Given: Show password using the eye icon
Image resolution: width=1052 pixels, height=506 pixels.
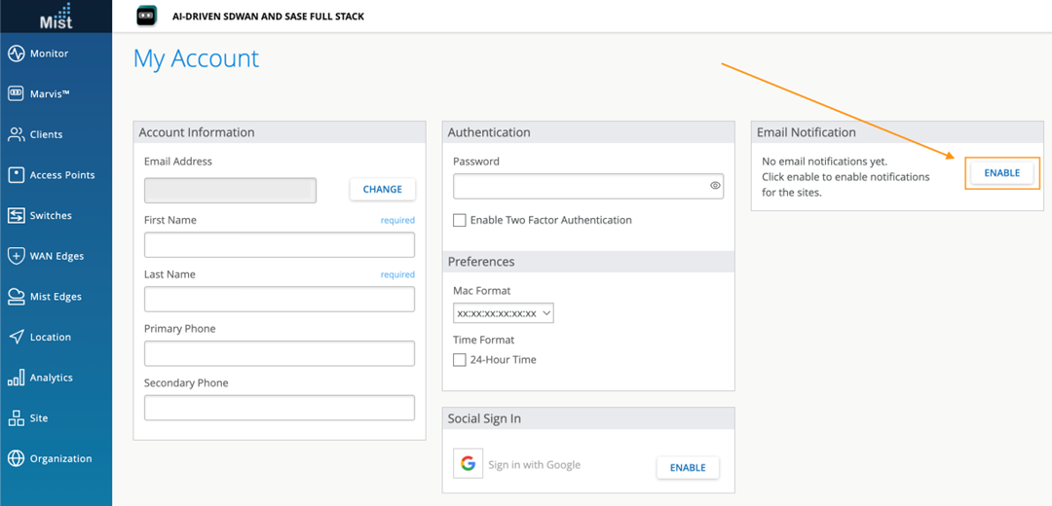Looking at the screenshot, I should point(715,185).
